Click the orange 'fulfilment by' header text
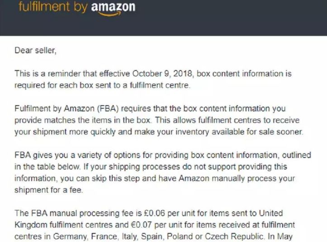The image size is (327, 242). (x=53, y=7)
